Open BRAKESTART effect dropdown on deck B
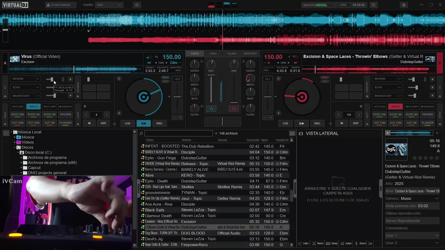Viewport: 445px width, 250px height. coord(400,95)
